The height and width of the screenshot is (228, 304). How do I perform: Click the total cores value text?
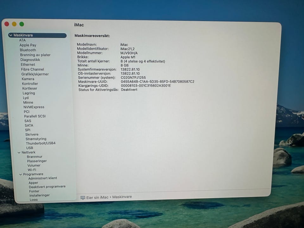pos(143,61)
